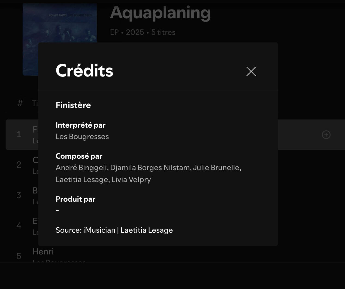Click composer Julie Brunelle
The height and width of the screenshot is (289, 345).
click(216, 168)
